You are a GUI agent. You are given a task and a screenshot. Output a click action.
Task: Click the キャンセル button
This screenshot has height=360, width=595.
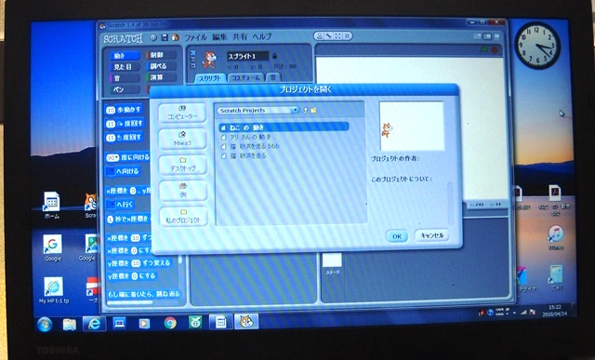(x=432, y=235)
